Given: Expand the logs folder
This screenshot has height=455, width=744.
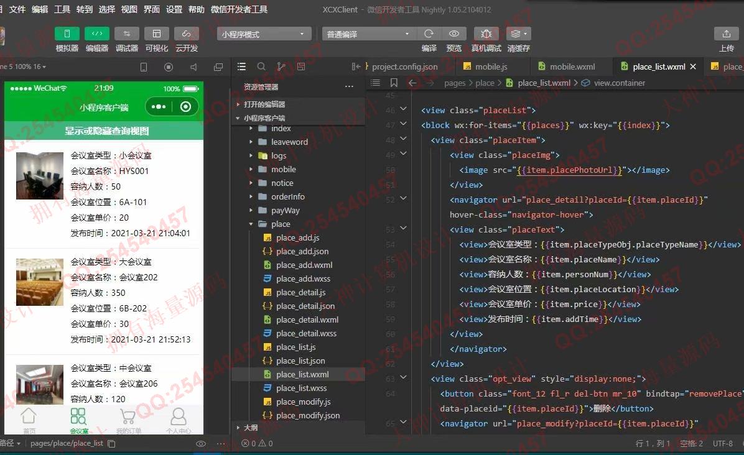Looking at the screenshot, I should coord(299,155).
